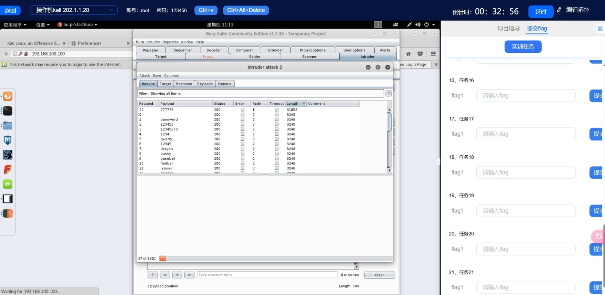
Task: Click the Clear search button
Action: coord(380,275)
